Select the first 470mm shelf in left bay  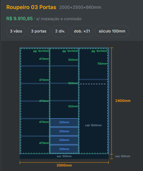35,57
